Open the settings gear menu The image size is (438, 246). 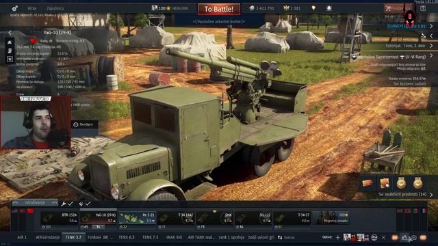(15, 8)
